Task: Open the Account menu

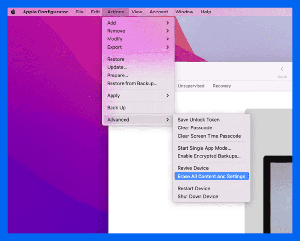Action: [159, 12]
